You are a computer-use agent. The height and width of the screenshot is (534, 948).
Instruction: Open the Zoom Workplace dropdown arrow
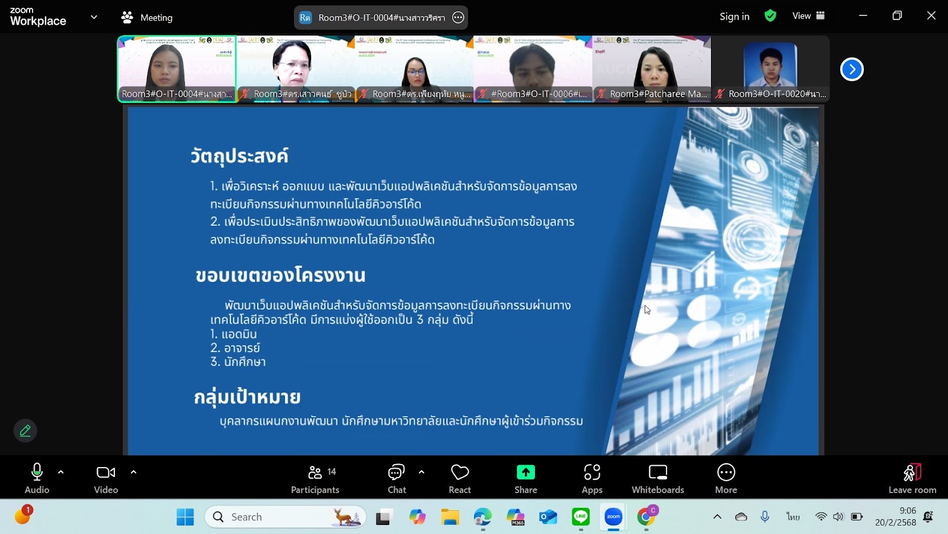pos(94,17)
